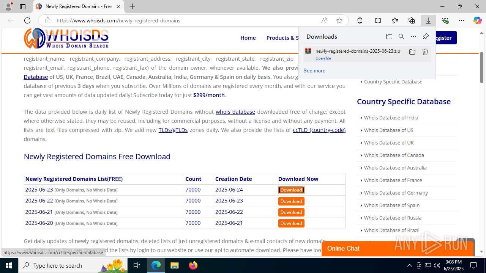Open Copilot sidebar icon

(477, 20)
